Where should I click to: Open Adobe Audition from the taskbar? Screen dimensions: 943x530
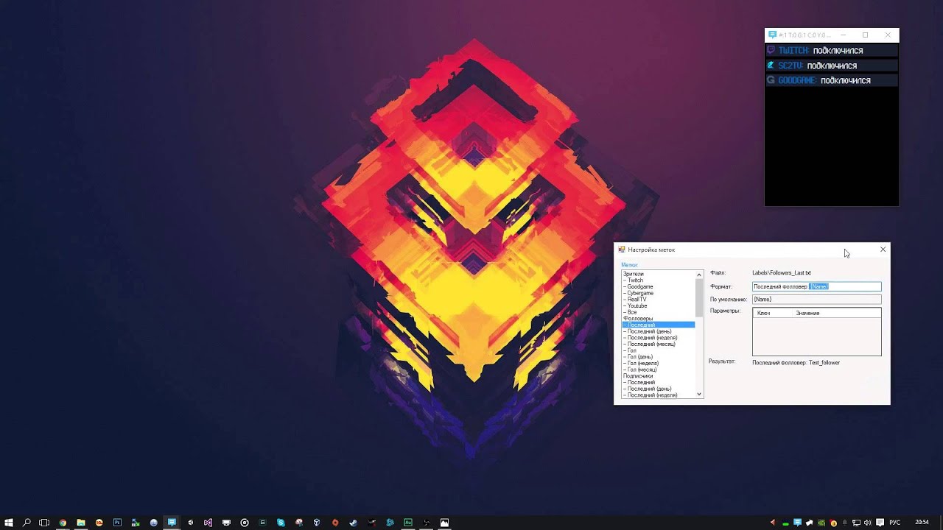pos(408,523)
